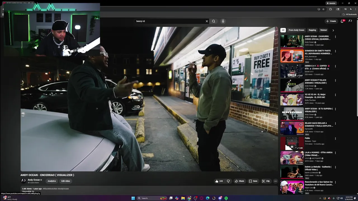Open Gemini in Chrome
This screenshot has width=358, height=201.
click(331, 3)
